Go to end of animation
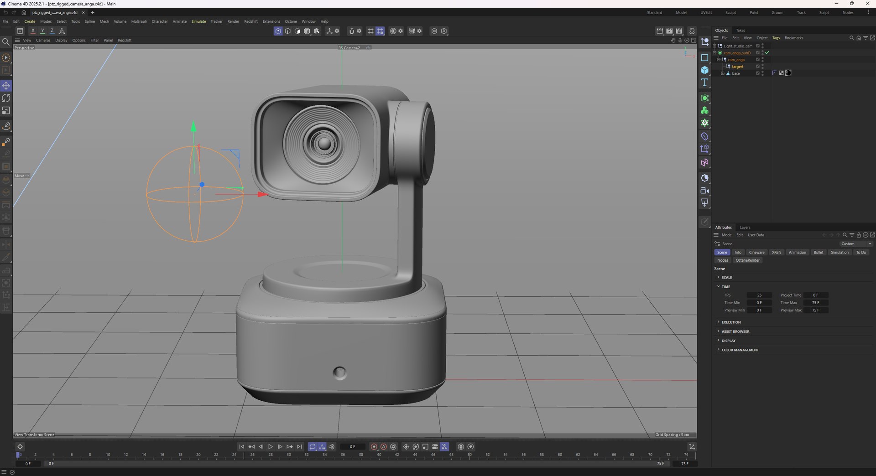876x476 pixels. click(299, 447)
